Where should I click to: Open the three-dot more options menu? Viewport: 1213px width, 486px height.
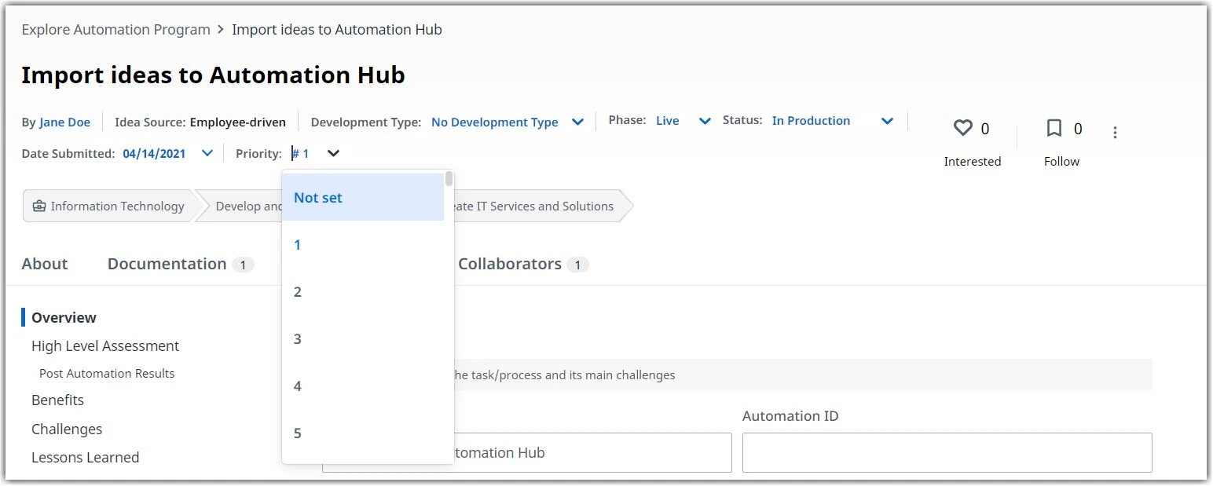(x=1115, y=133)
